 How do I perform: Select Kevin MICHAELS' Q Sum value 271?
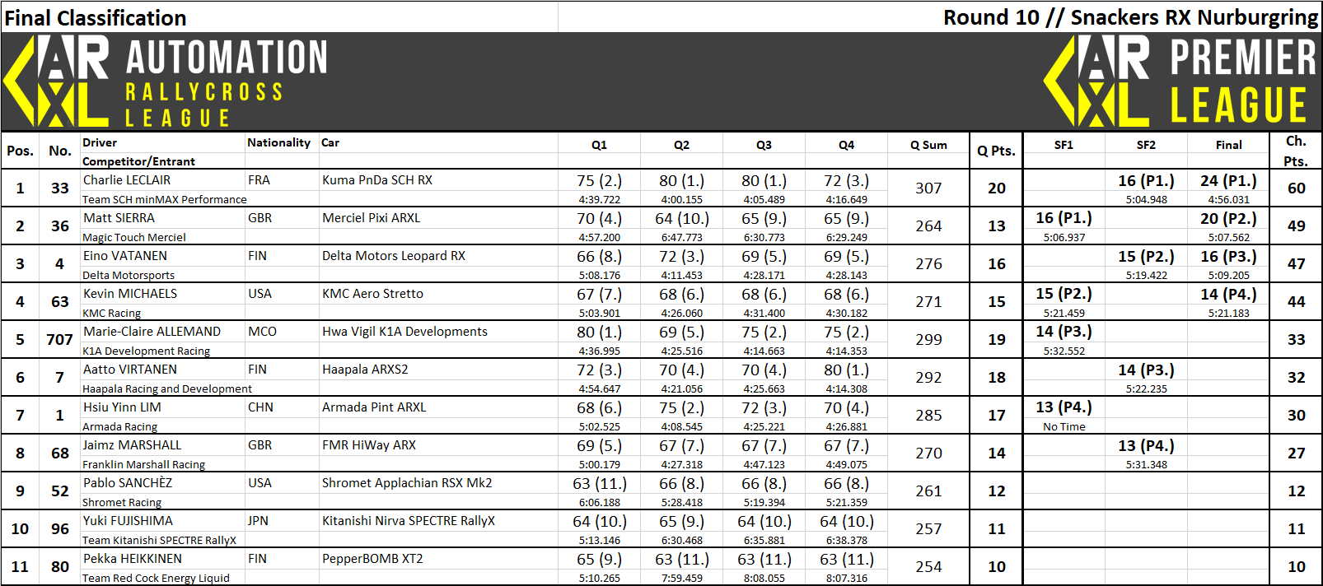point(928,302)
